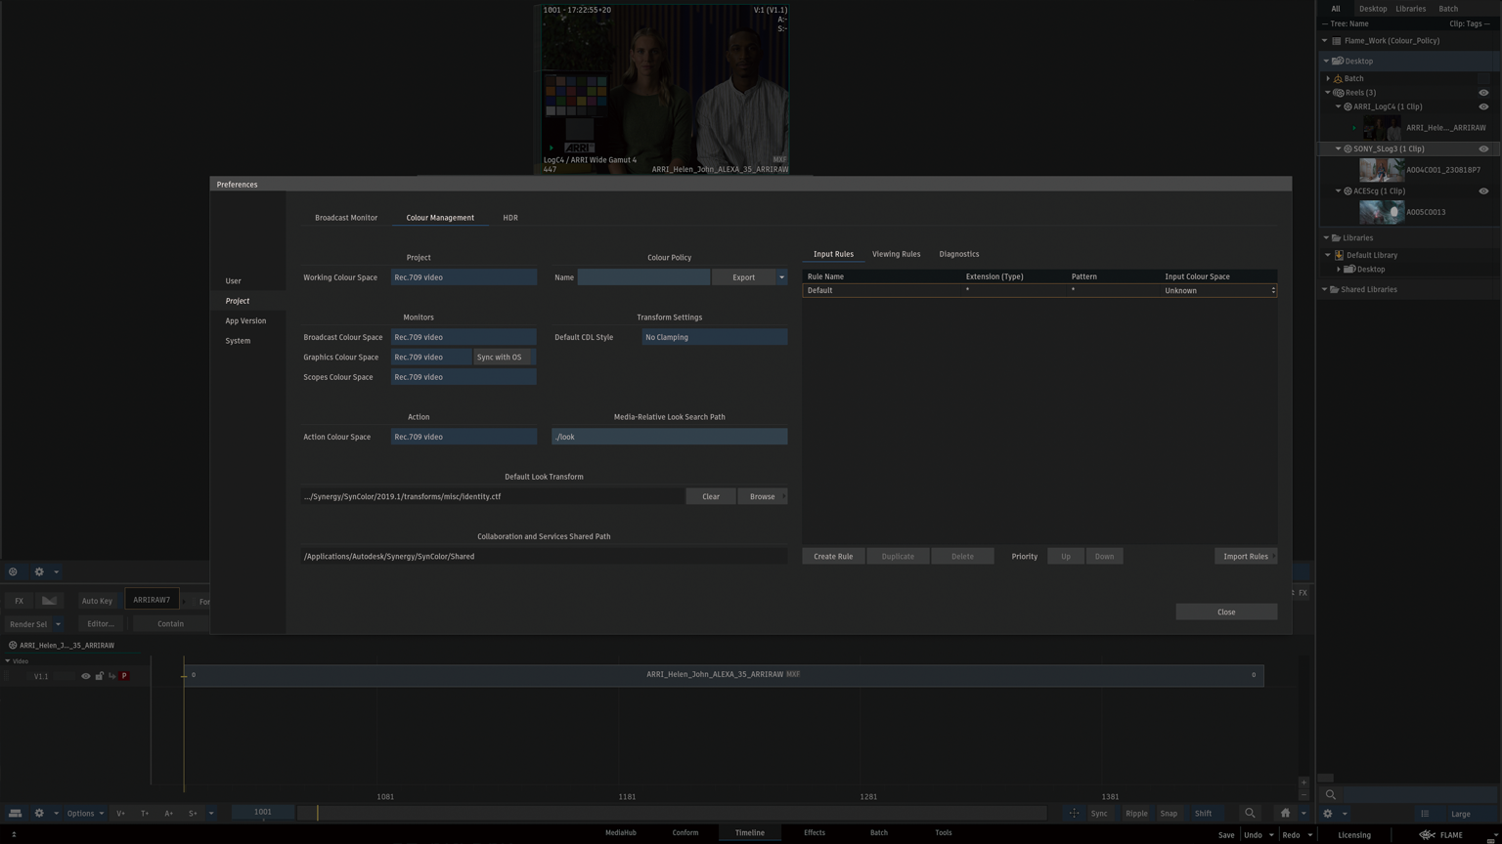Click the timeline zoom minus icon
Screen dimensions: 1502x844
pyautogui.click(x=1303, y=795)
